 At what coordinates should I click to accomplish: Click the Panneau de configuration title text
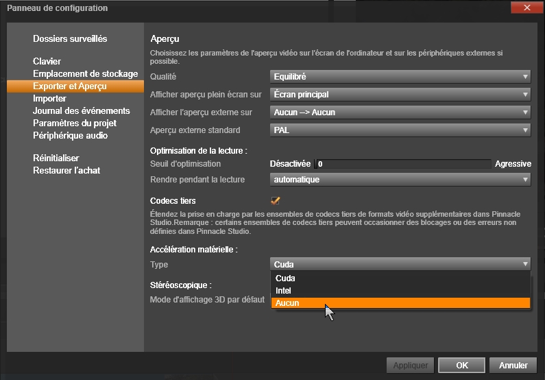click(x=58, y=8)
